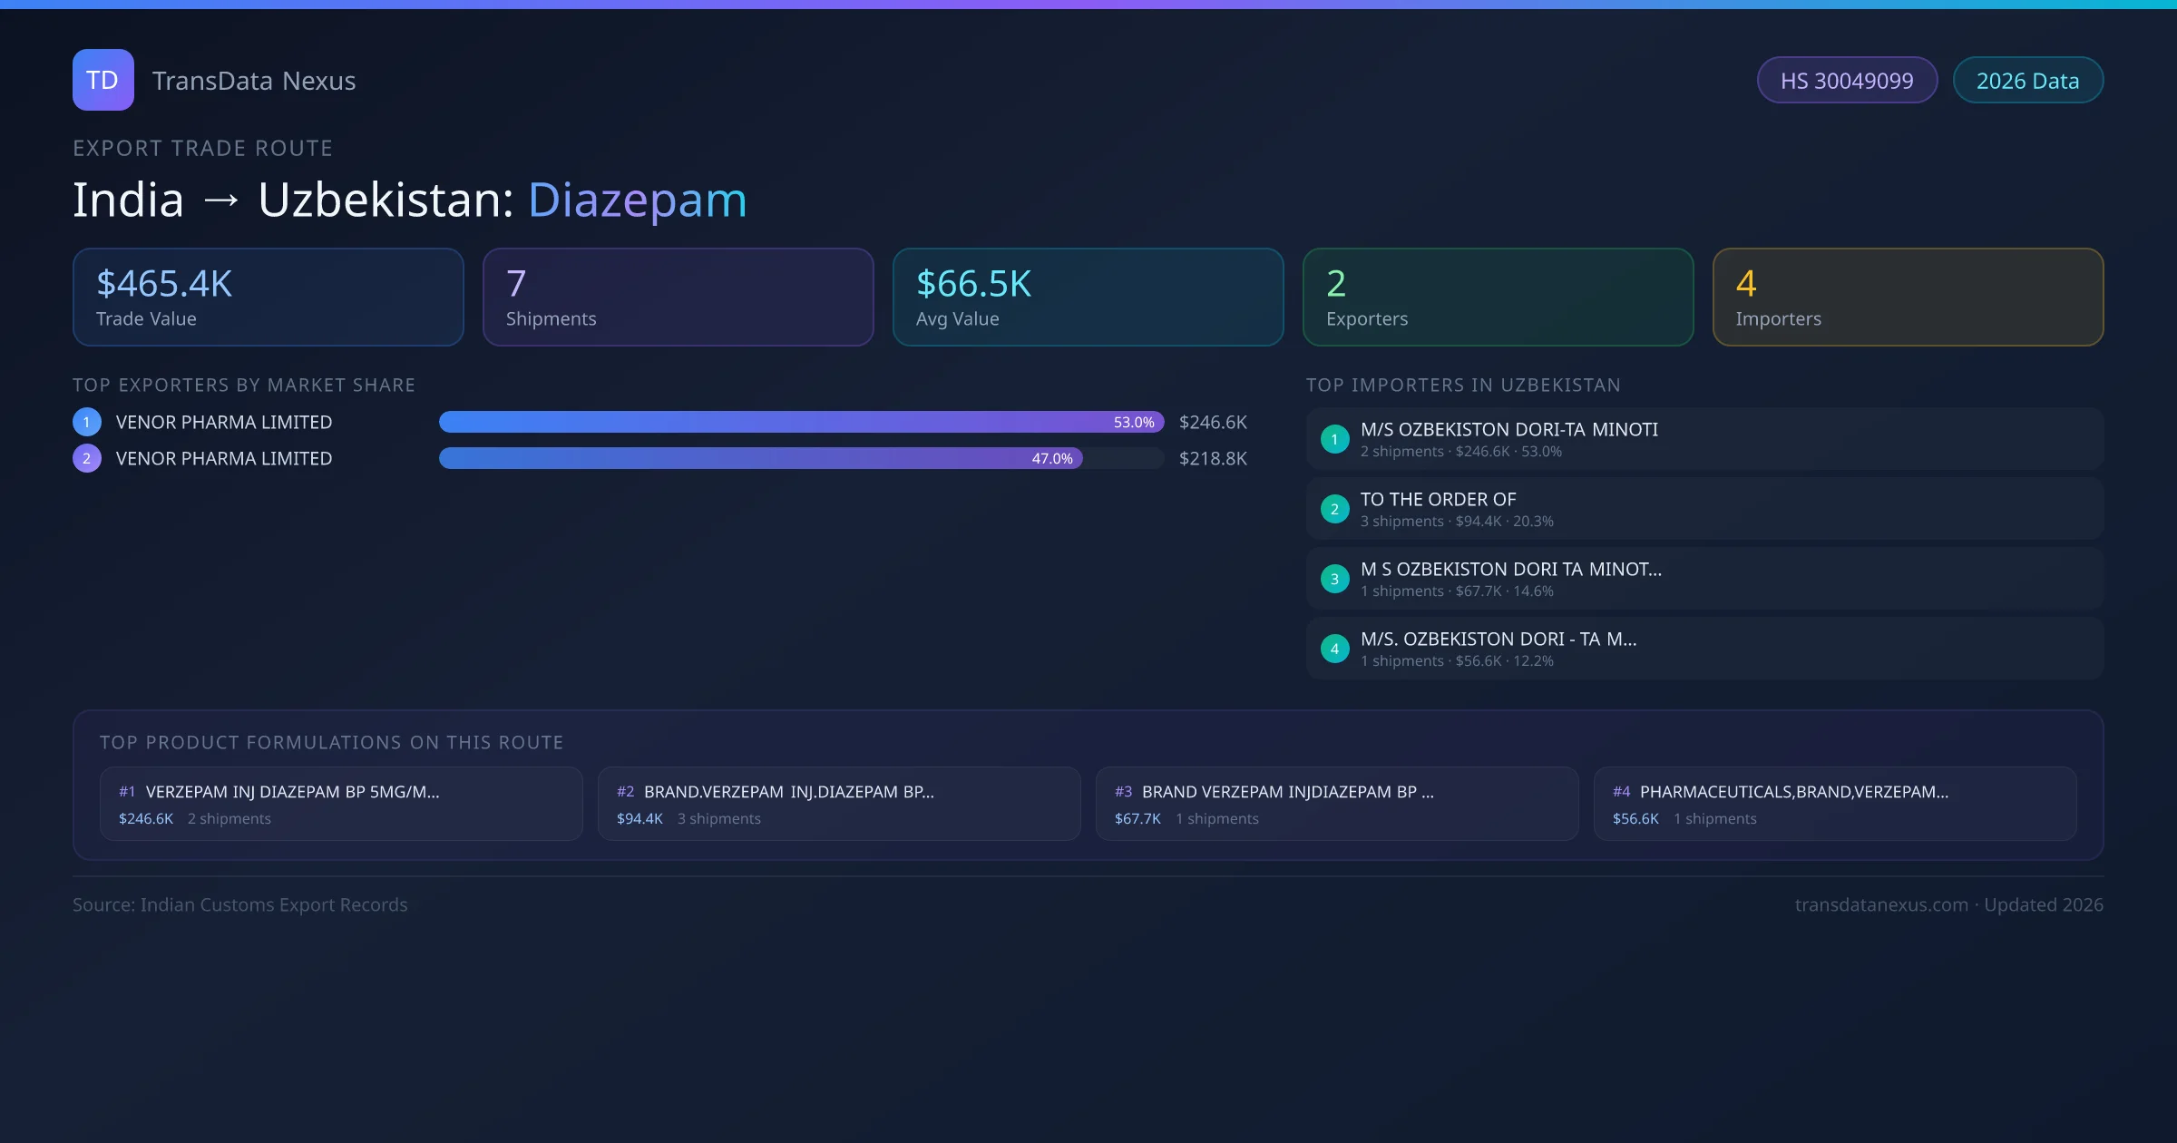Select the 2026 Data pill
Image resolution: width=2177 pixels, height=1143 pixels.
tap(2027, 81)
